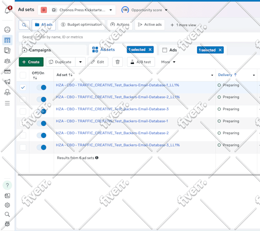Open ad set Backers-Email-Database-1 link
Image resolution: width=260 pixels, height=231 pixels.
coord(112,121)
